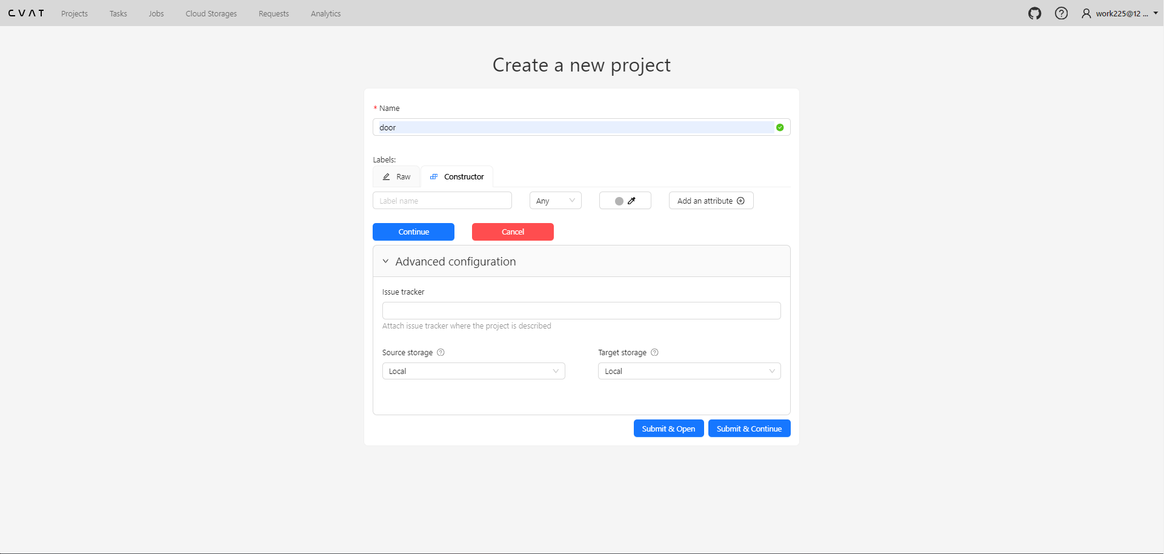Click Add an attribute button
Image resolution: width=1164 pixels, height=554 pixels.
pyautogui.click(x=711, y=201)
